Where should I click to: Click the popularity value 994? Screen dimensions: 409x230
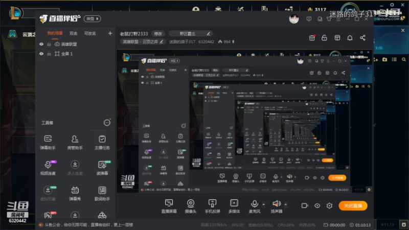tap(226, 42)
